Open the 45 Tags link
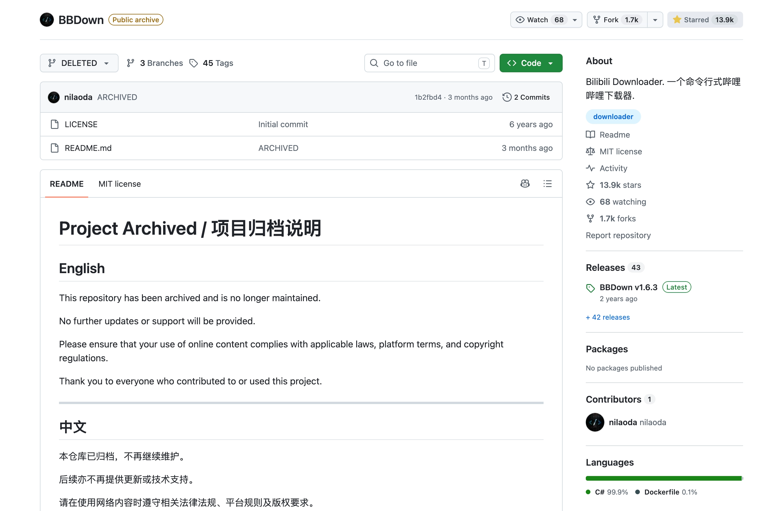The image size is (761, 511). click(x=212, y=63)
